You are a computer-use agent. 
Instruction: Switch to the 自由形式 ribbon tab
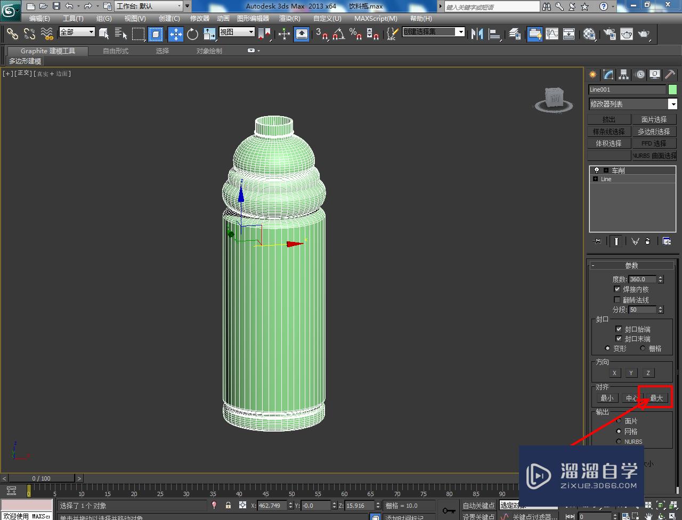coord(116,51)
